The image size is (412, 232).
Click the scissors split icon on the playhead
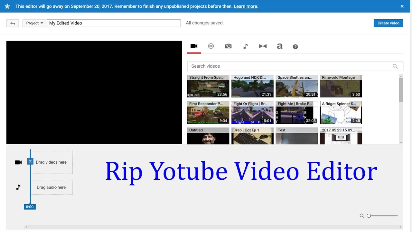coord(30,161)
